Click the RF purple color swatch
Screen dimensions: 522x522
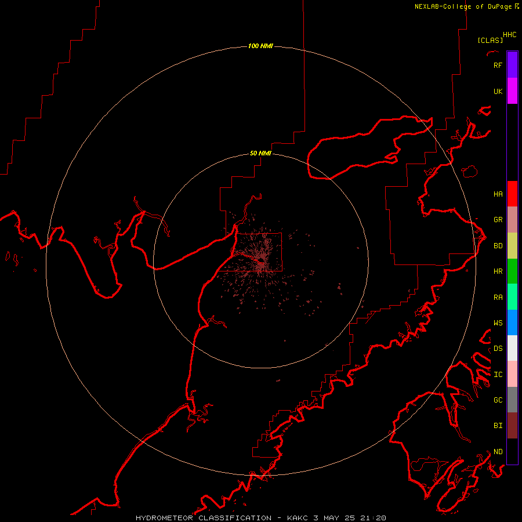click(x=512, y=65)
